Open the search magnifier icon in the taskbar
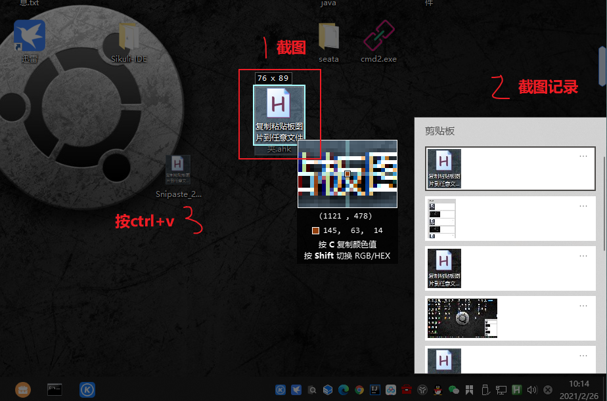The width and height of the screenshot is (607, 401). pyautogui.click(x=311, y=389)
